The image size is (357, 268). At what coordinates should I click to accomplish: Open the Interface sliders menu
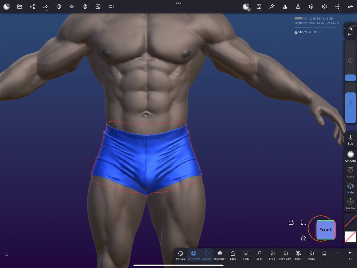click(x=337, y=6)
